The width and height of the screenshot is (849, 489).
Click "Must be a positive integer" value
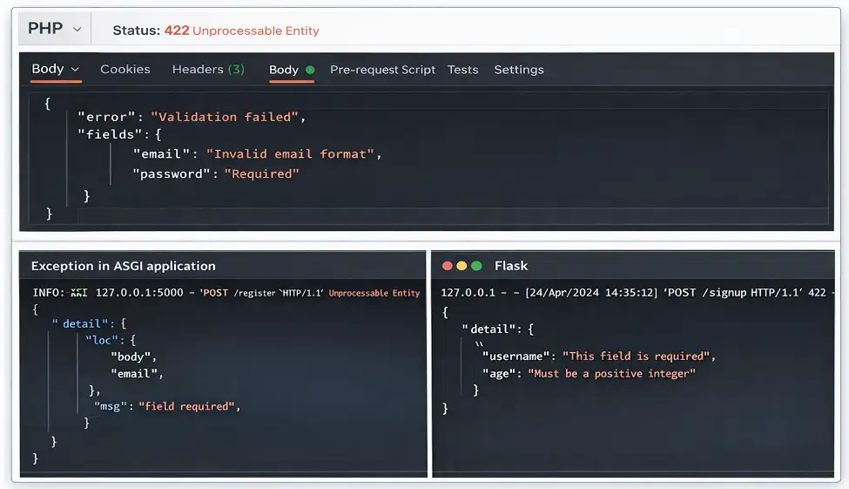(x=612, y=374)
